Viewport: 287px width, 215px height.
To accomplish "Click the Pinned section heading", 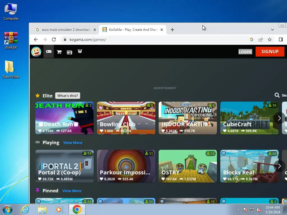I will (50, 191).
